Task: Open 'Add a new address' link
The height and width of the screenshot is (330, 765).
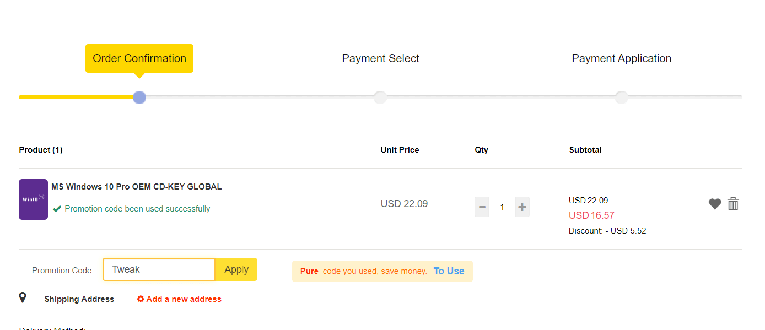Action: [180, 299]
